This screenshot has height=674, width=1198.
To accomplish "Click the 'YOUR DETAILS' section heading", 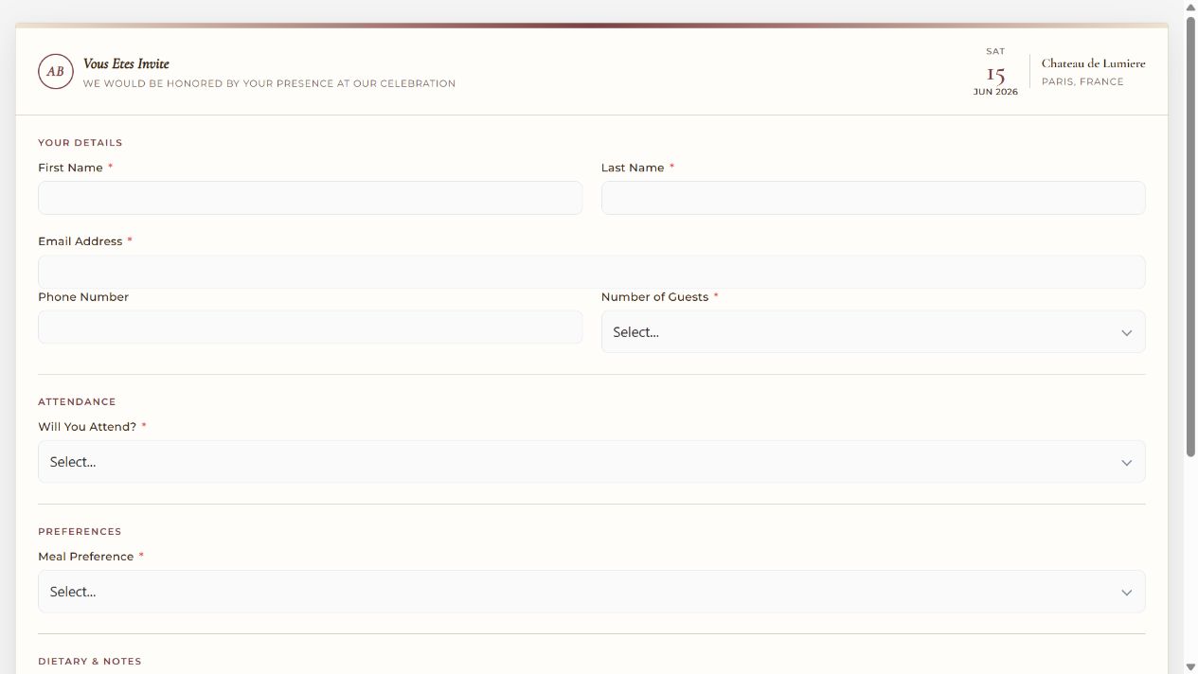I will pos(80,143).
